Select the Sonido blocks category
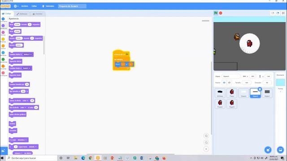287x161 pixels. tap(3, 33)
